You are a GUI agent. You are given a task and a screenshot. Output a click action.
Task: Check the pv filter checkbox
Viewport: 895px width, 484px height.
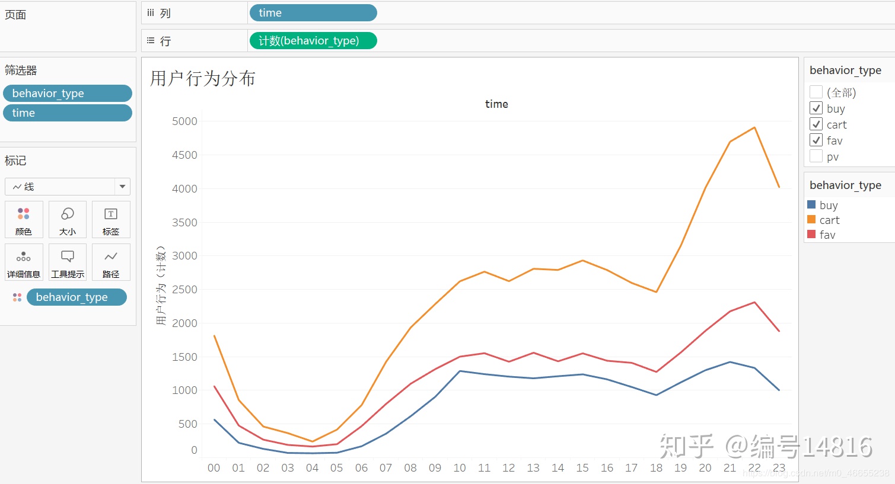pos(816,156)
